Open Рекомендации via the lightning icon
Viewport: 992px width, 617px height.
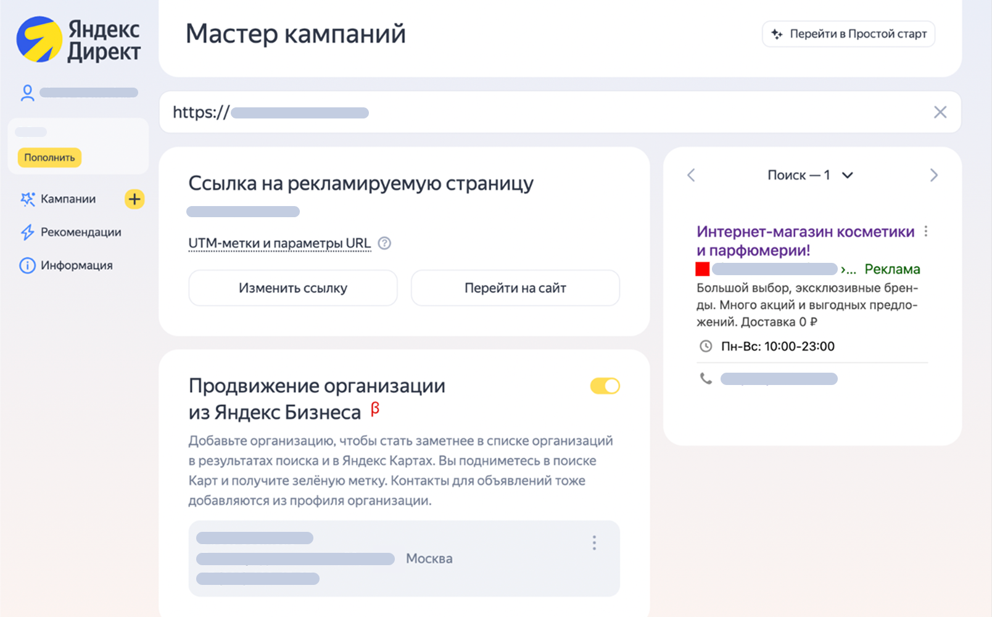pos(27,232)
